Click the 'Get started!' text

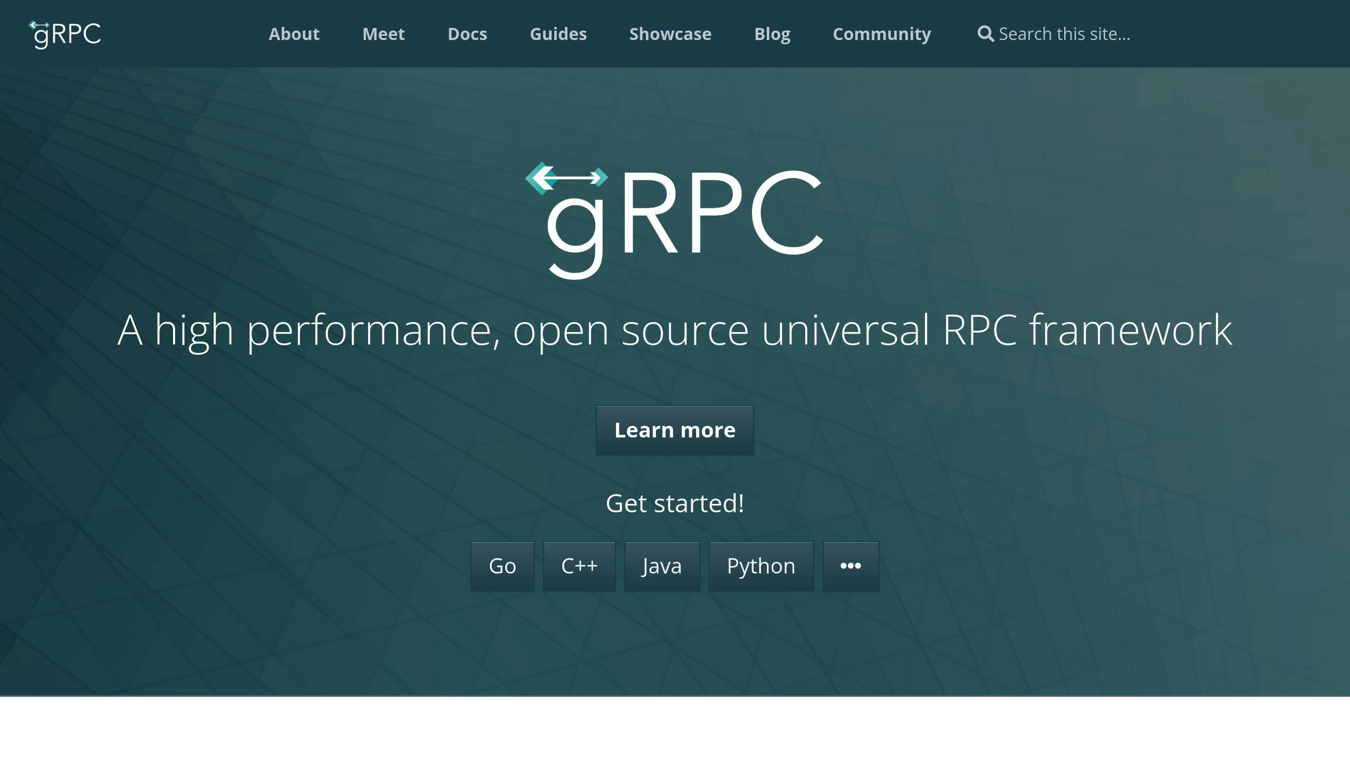tap(674, 503)
